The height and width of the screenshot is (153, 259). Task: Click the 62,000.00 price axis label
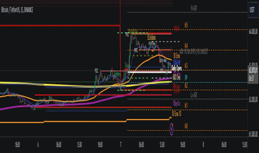point(253,99)
